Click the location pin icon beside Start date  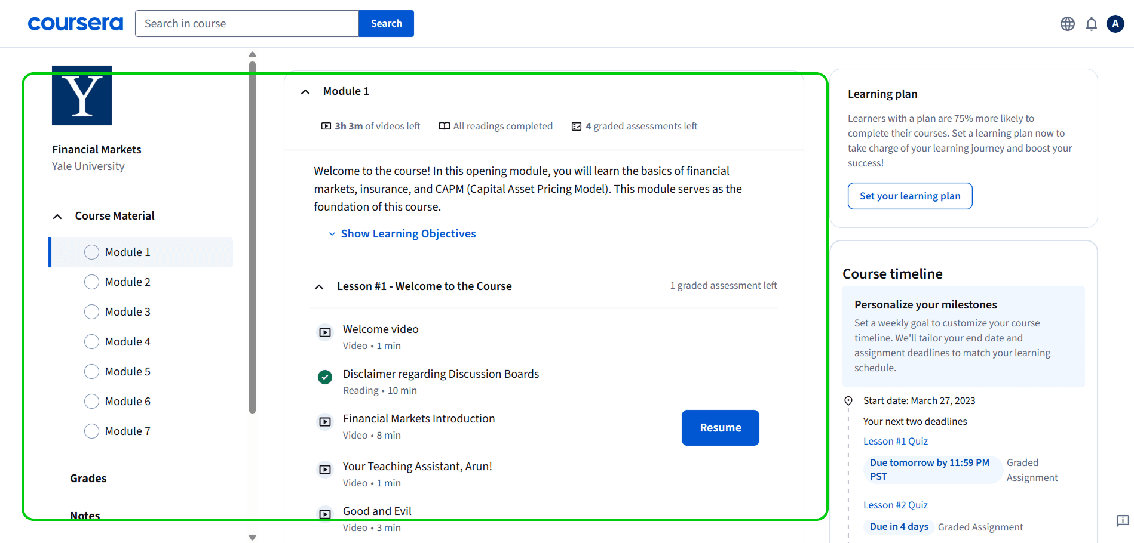[x=848, y=401]
